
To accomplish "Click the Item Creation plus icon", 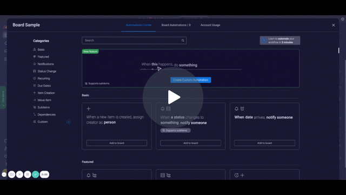I will 35,93.
